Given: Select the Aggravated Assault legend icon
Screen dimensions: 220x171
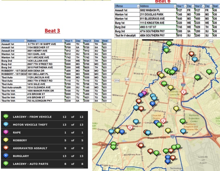Looking at the screenshot, I should point(5,148).
